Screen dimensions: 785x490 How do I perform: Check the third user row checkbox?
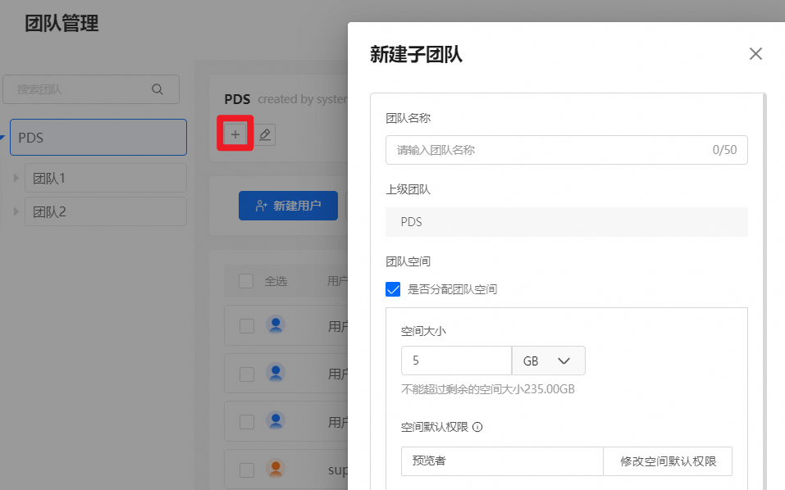coord(247,422)
